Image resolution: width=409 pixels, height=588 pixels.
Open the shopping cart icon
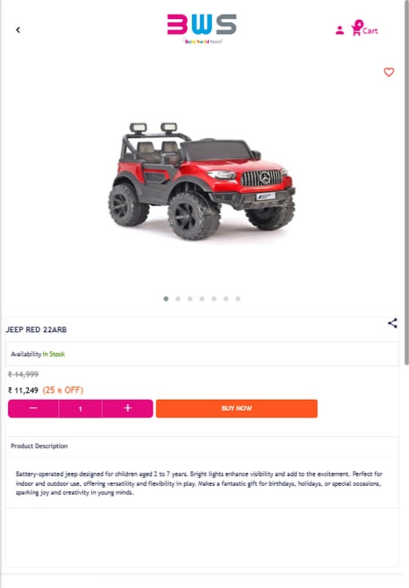click(356, 29)
